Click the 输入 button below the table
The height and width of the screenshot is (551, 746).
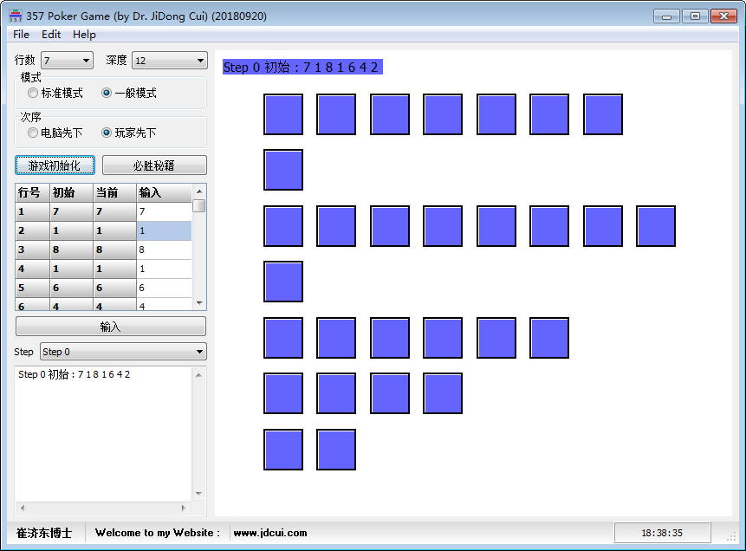pyautogui.click(x=111, y=327)
